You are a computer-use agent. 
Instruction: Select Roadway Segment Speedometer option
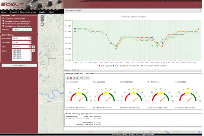coord(3,21)
